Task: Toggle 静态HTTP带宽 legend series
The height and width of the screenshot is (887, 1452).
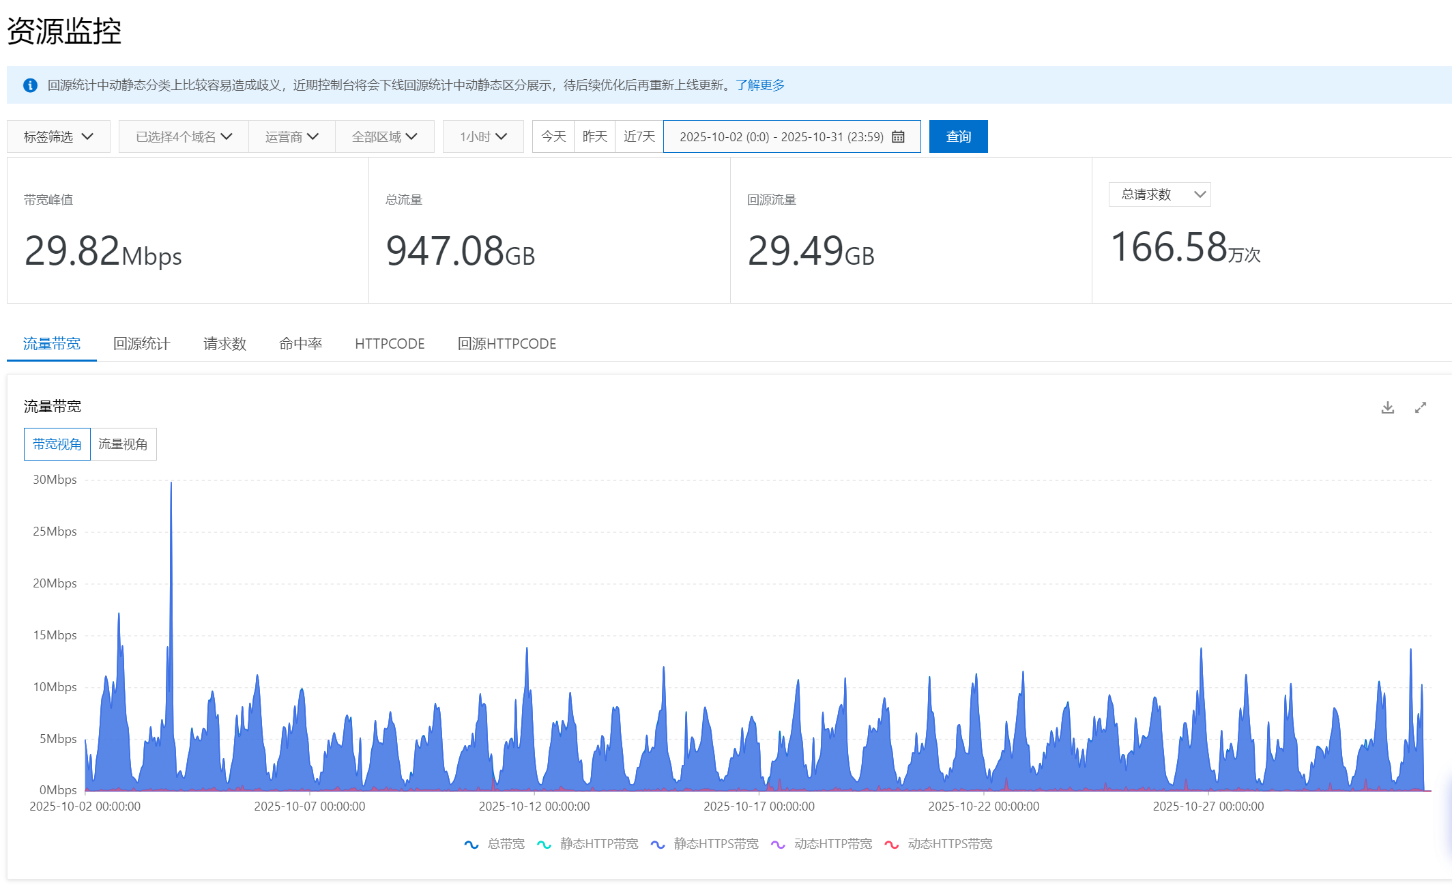Action: tap(588, 844)
